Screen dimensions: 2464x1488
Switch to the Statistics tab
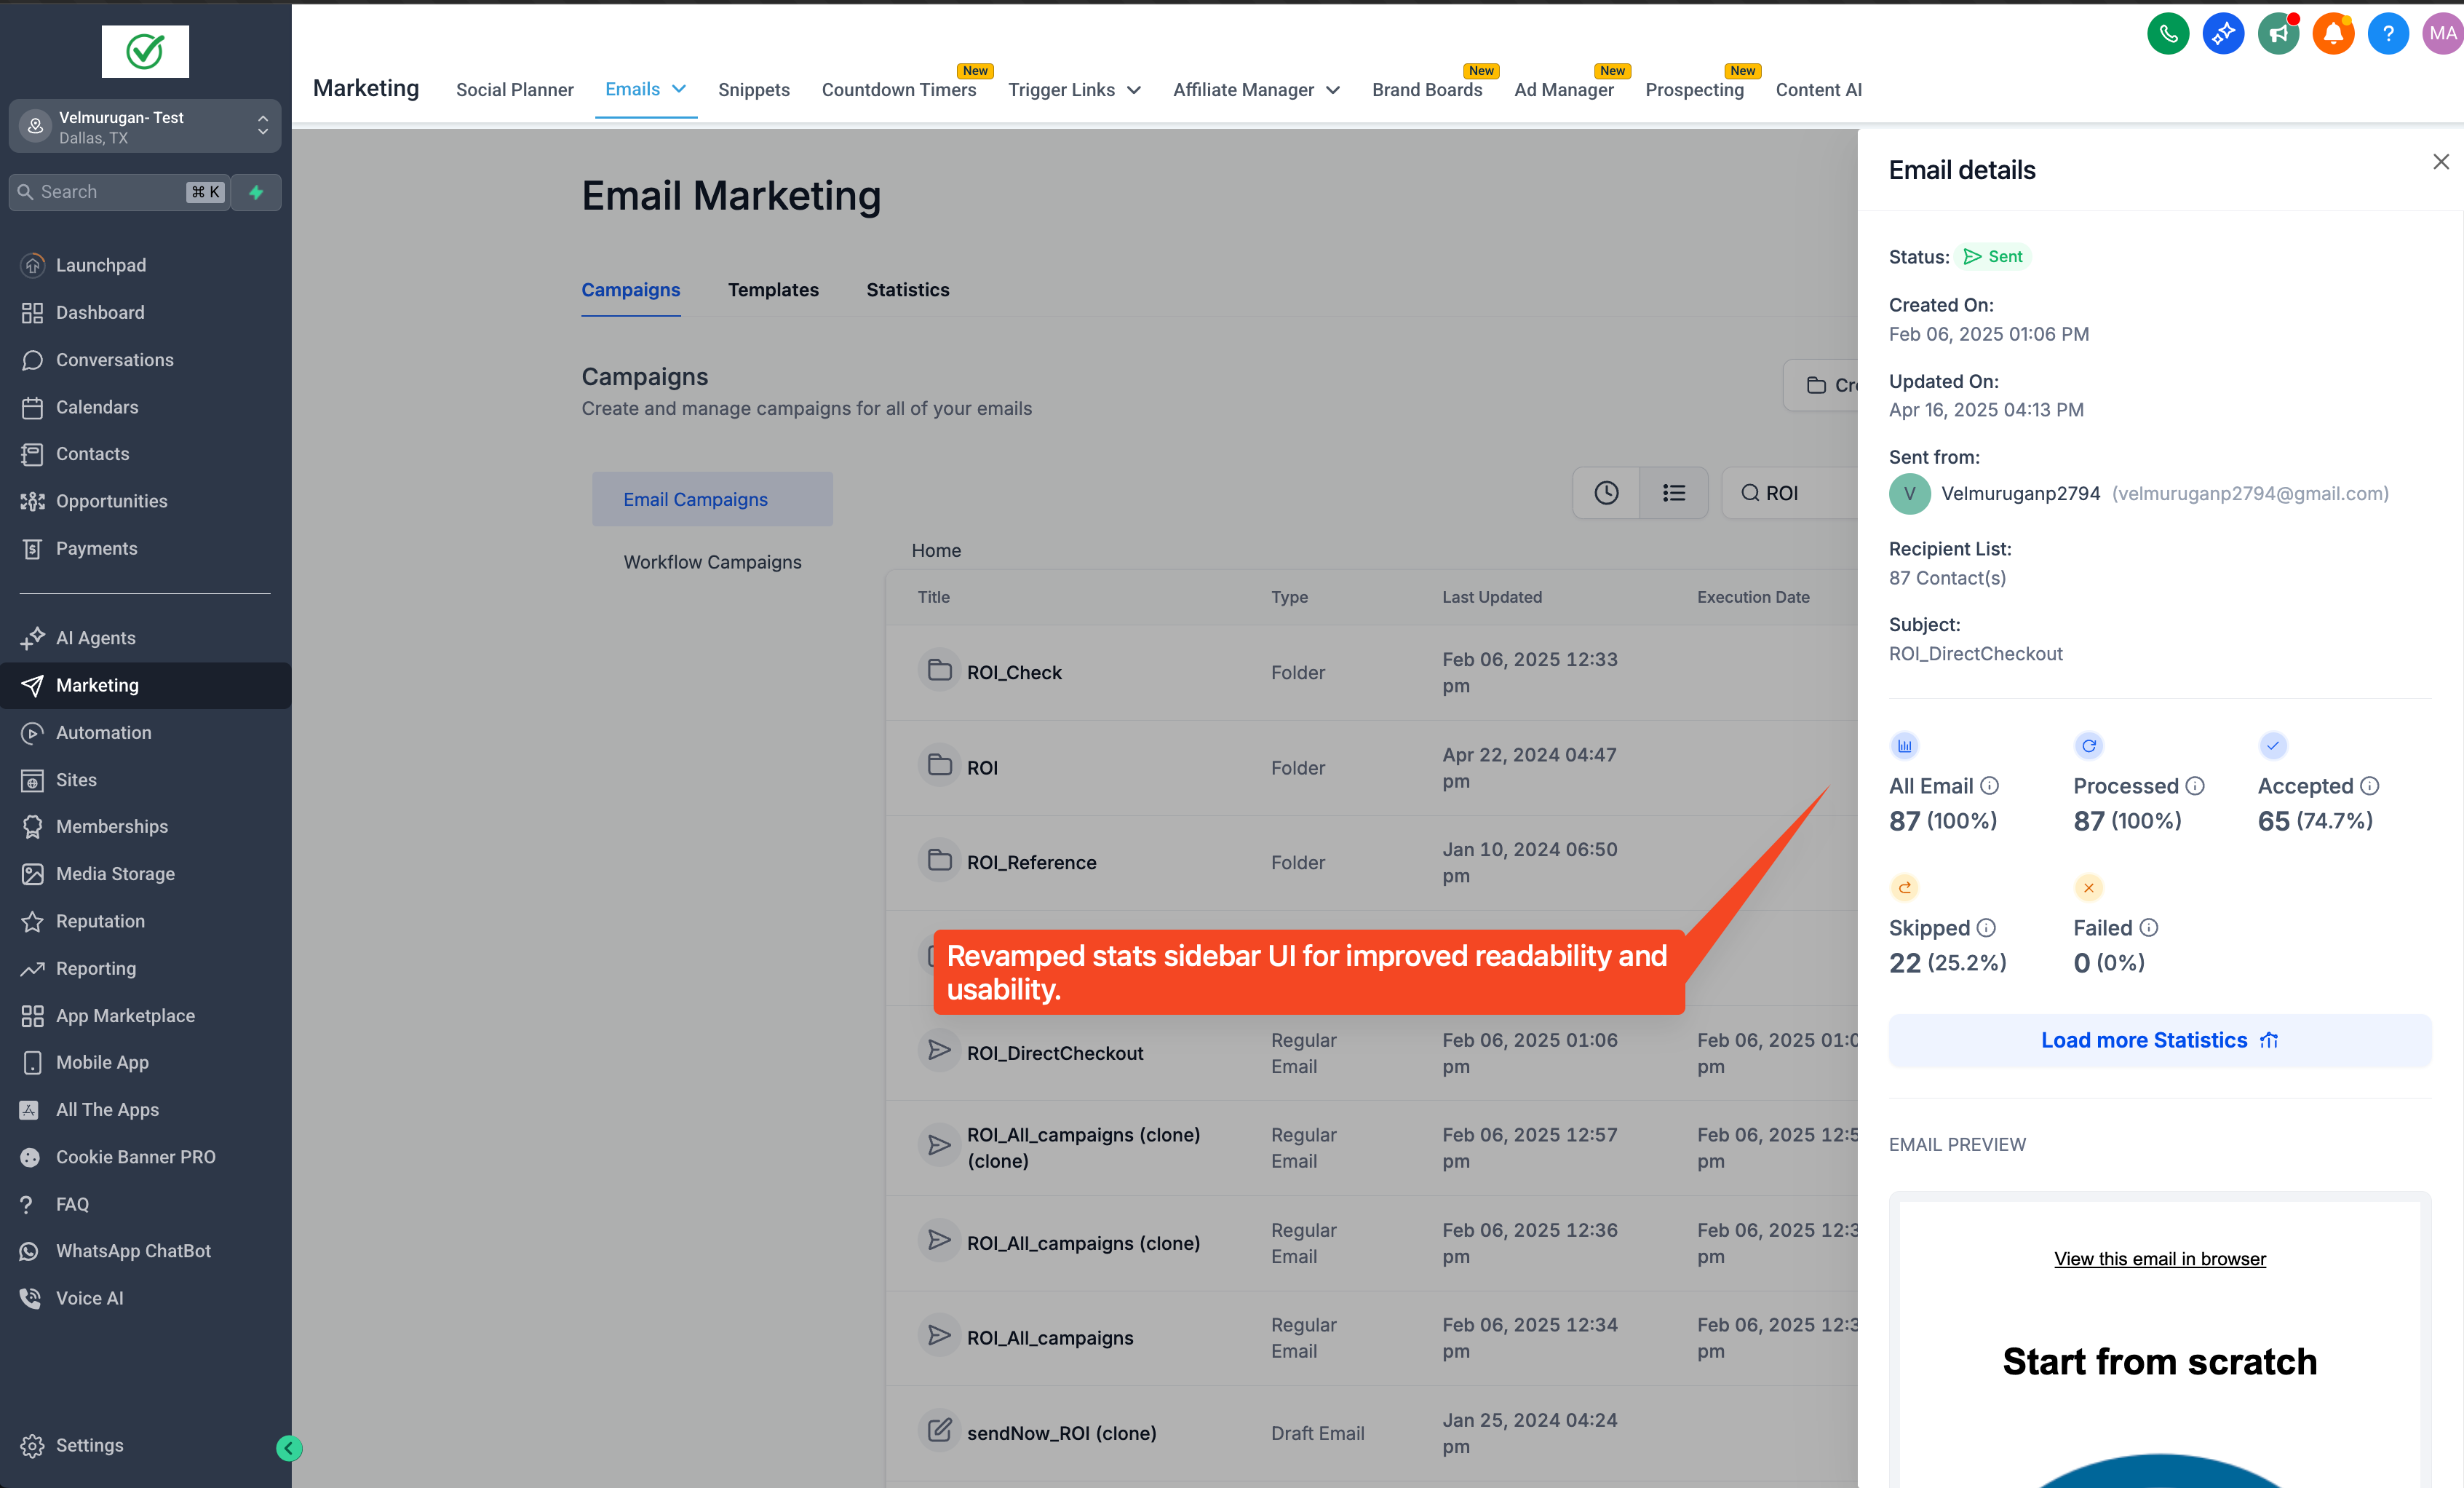(907, 290)
